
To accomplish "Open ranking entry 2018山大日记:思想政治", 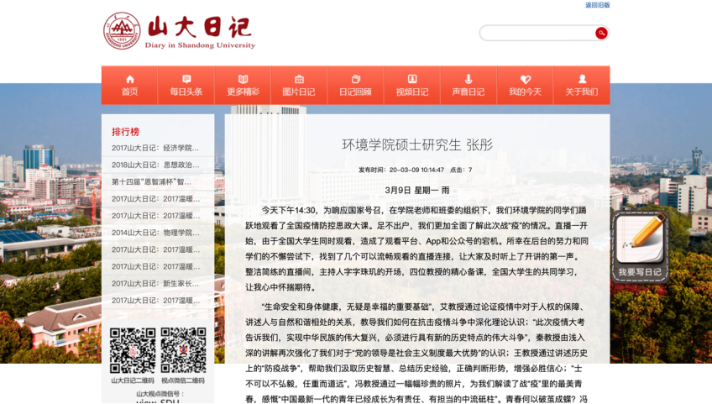I will (156, 165).
